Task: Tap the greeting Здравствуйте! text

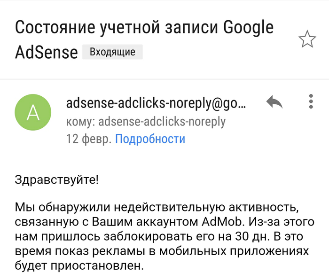Action: (57, 180)
